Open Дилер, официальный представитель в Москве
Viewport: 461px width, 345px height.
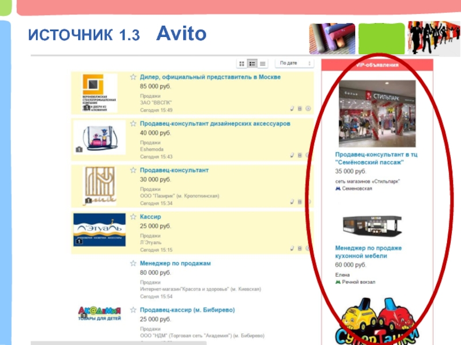pyautogui.click(x=210, y=77)
